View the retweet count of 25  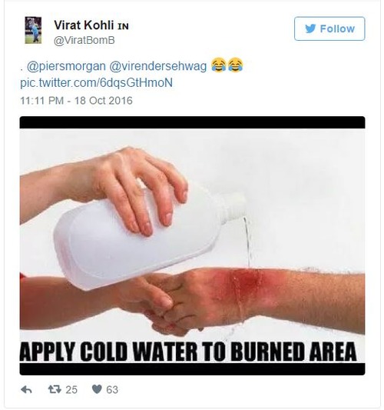(x=71, y=390)
